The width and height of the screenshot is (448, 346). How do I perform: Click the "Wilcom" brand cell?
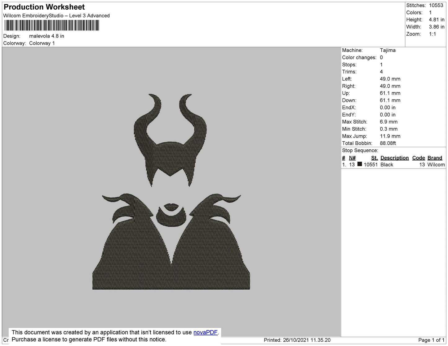(x=436, y=165)
